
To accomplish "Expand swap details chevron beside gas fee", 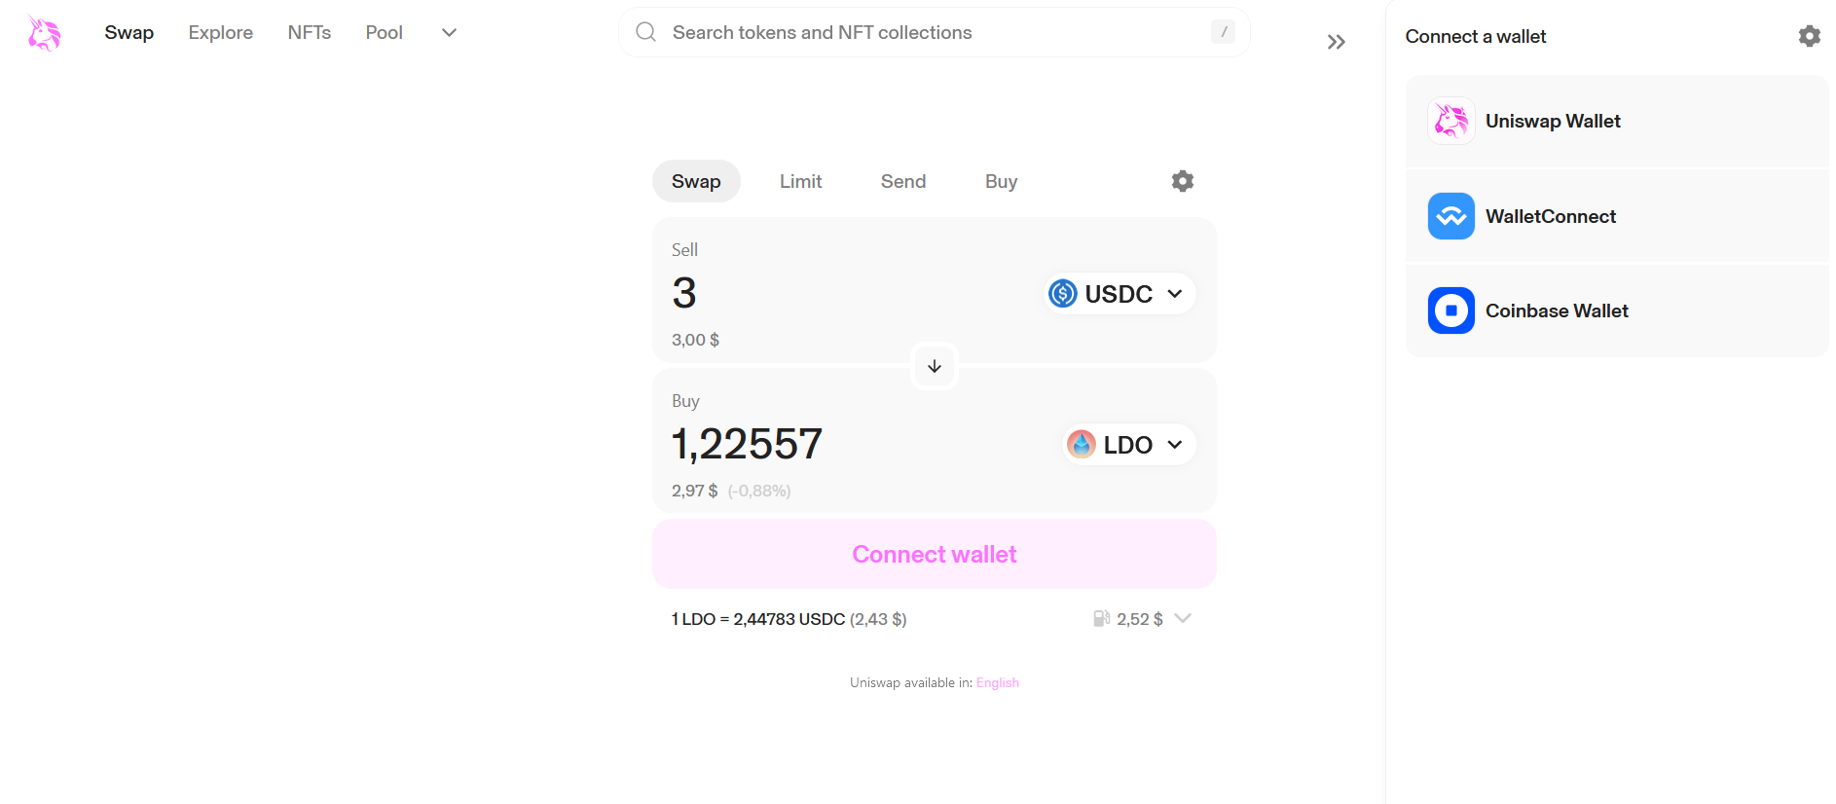I will (x=1183, y=619).
